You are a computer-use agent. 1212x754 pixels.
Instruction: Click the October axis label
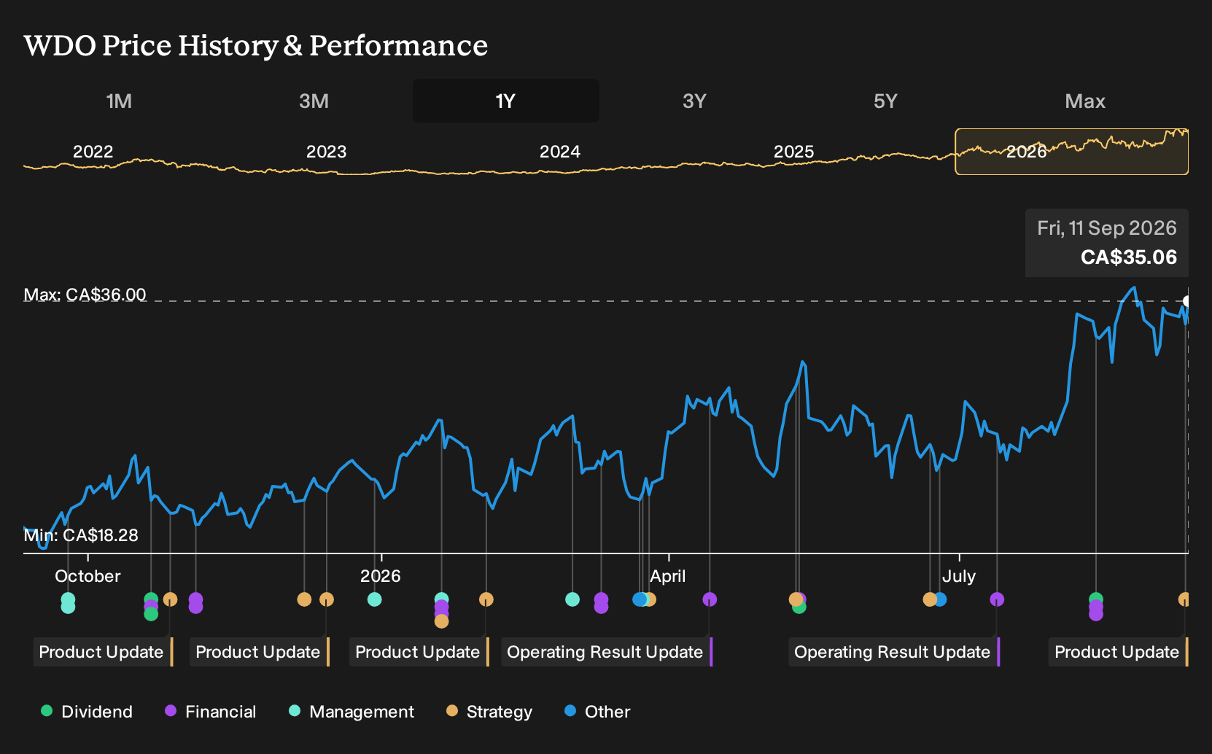pyautogui.click(x=88, y=576)
